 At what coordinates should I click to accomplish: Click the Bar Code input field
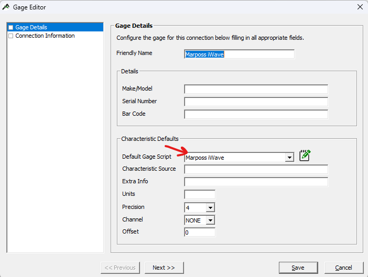click(256, 114)
